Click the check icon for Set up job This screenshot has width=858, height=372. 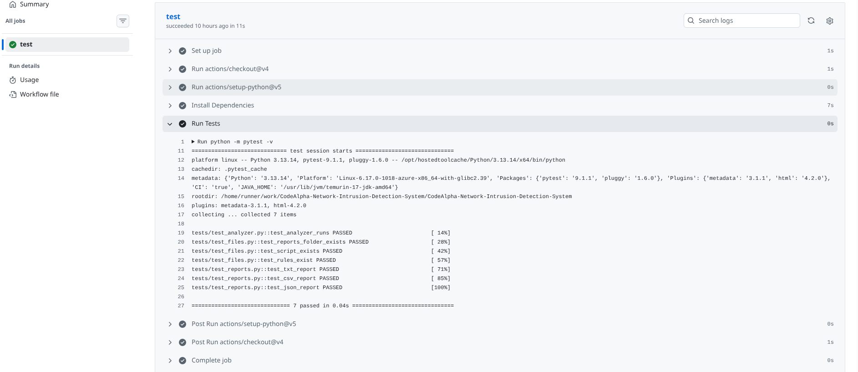pyautogui.click(x=183, y=51)
